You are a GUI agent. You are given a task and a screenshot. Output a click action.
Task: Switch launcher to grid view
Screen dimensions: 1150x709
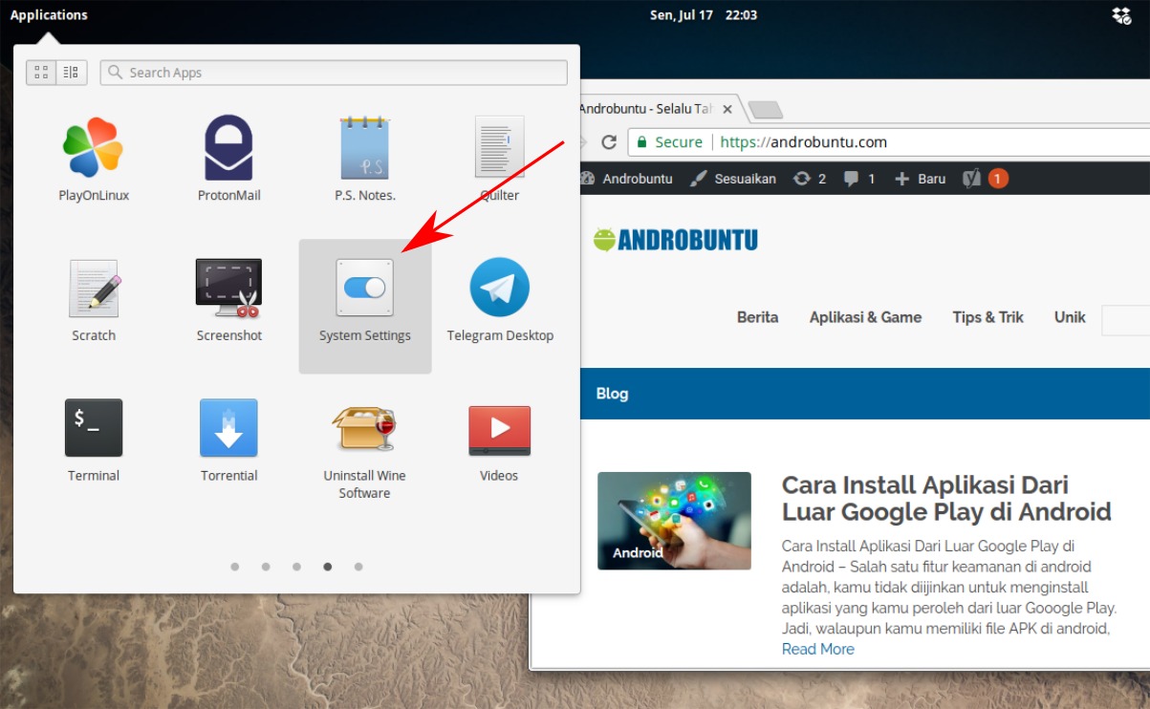pos(42,72)
